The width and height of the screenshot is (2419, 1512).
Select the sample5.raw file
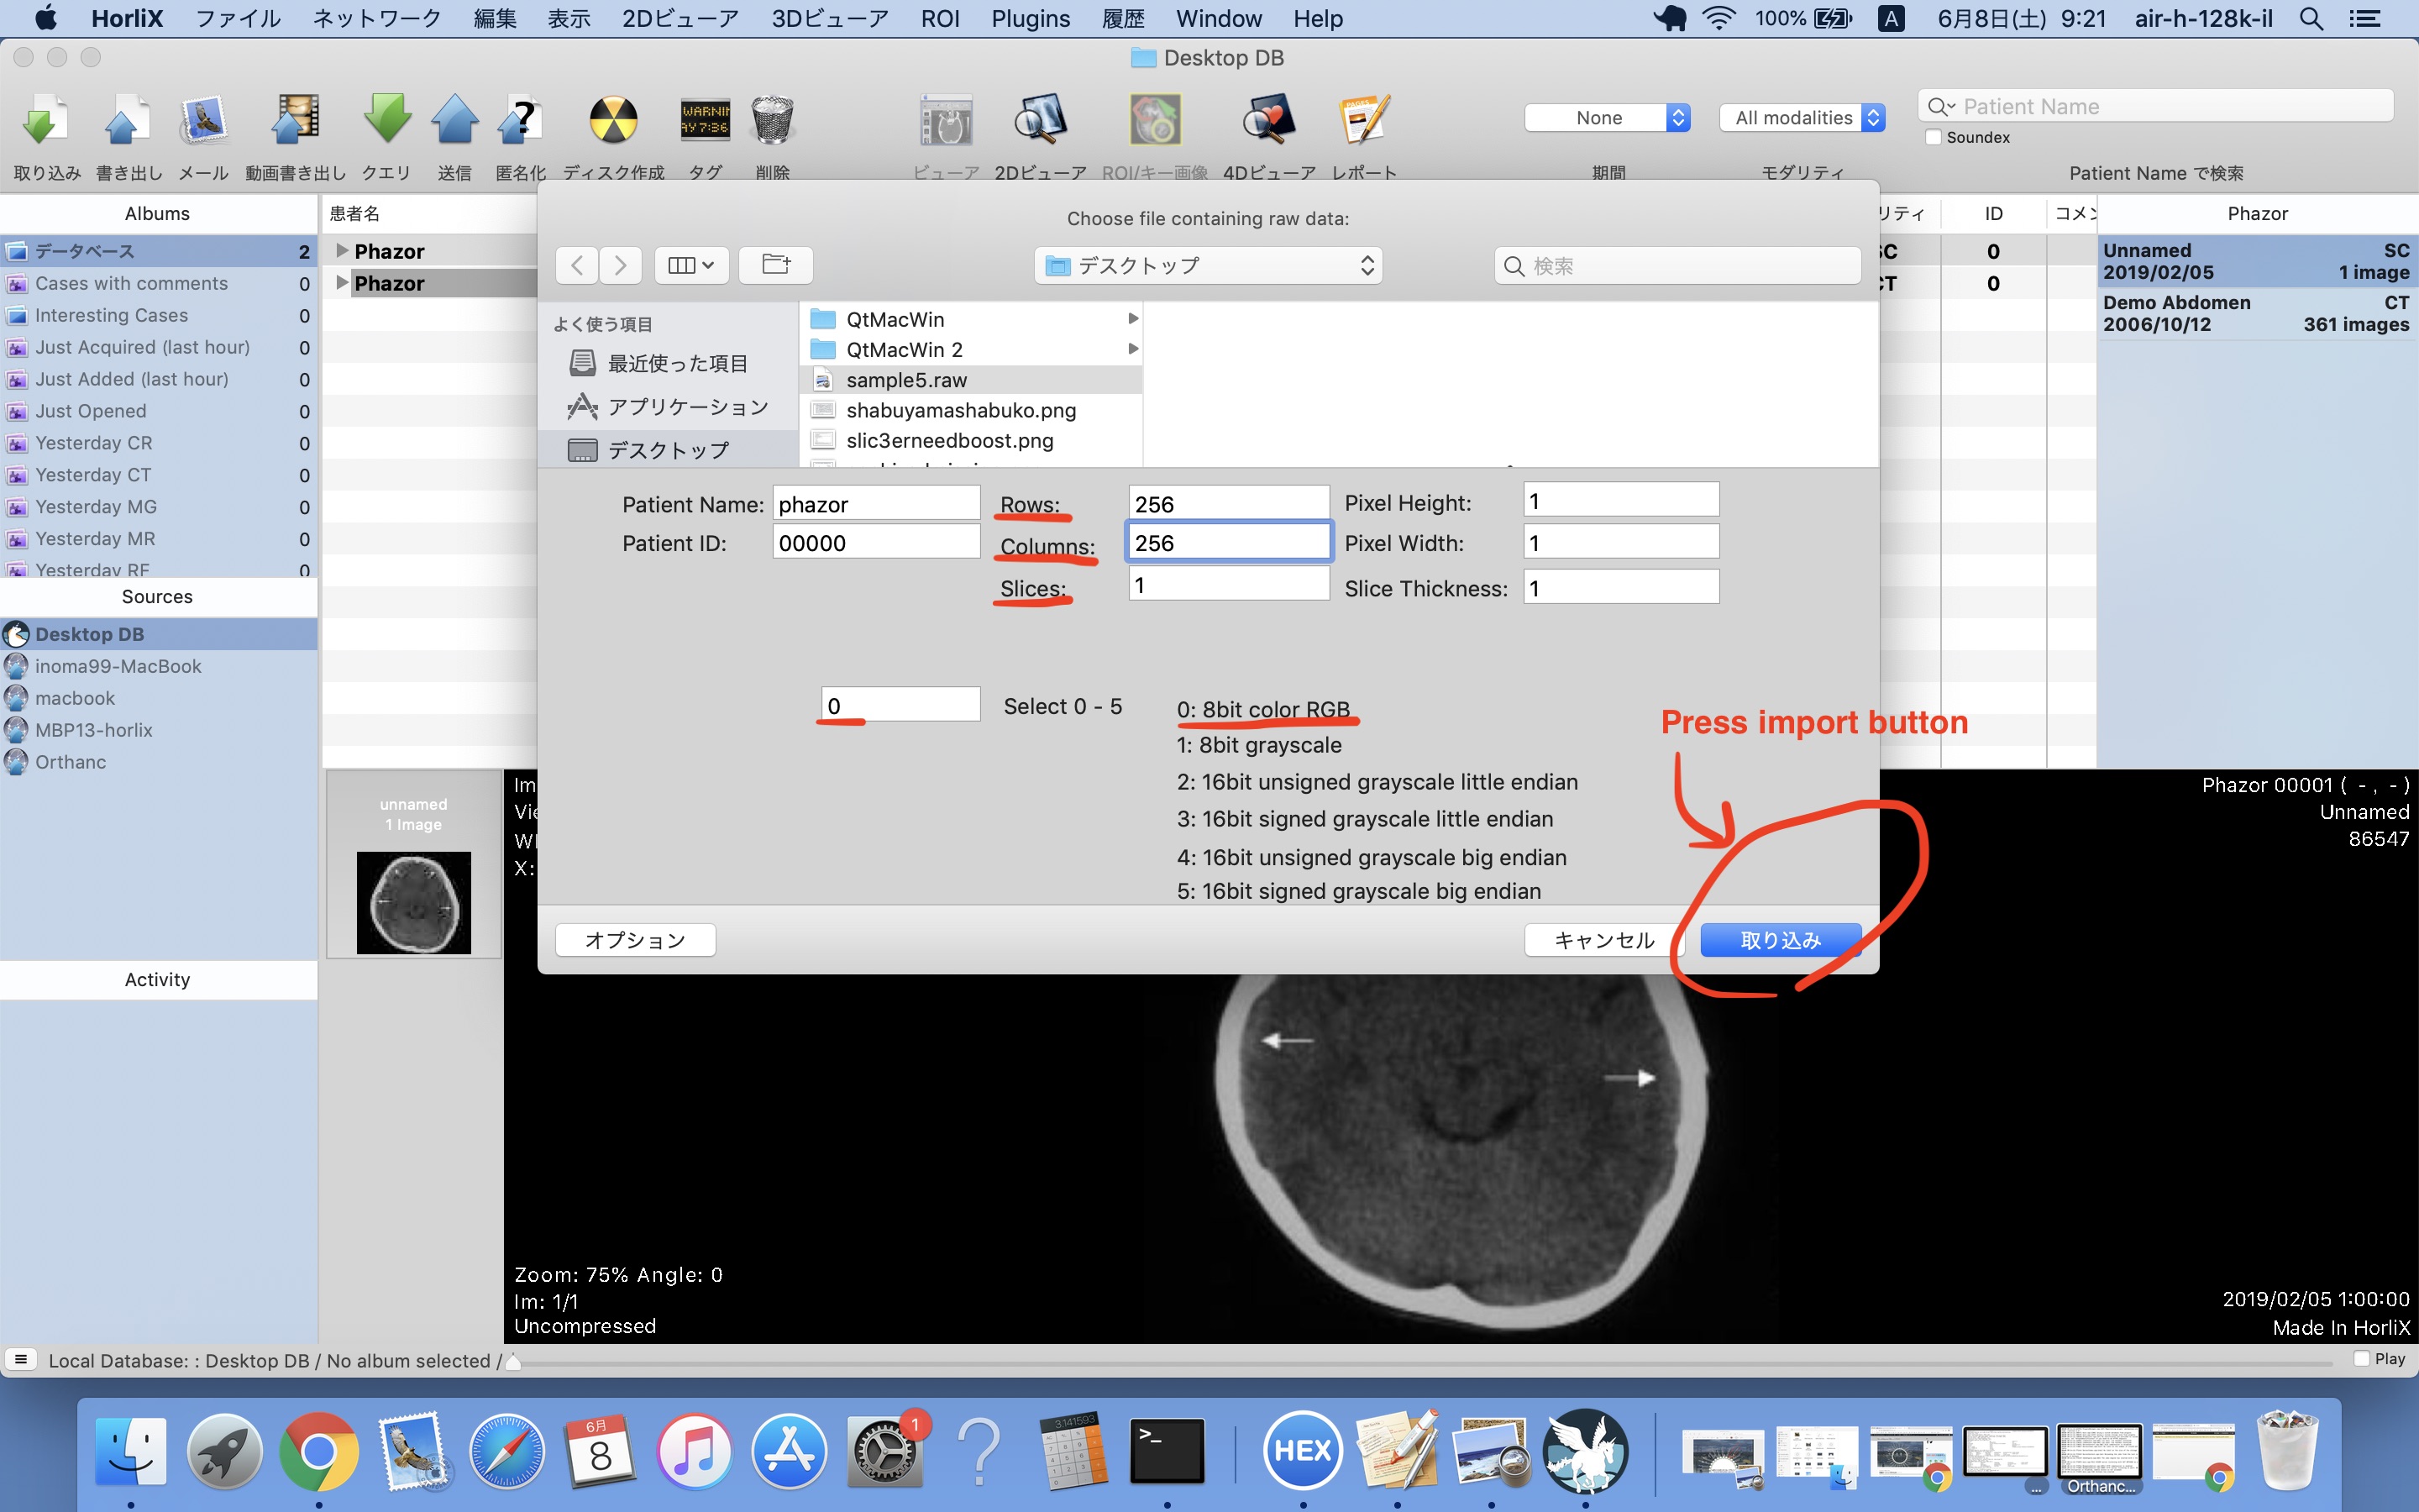(972, 380)
